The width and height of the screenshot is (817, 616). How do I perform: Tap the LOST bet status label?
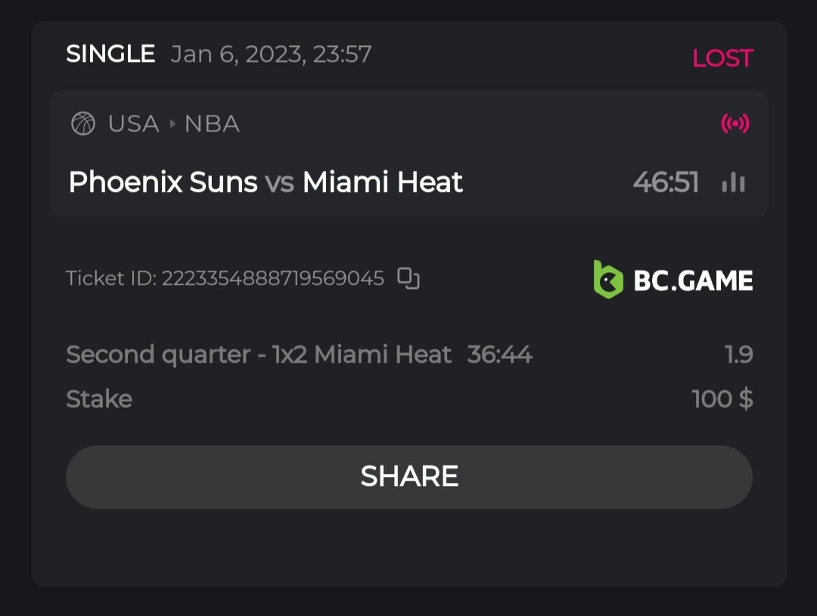coord(722,58)
